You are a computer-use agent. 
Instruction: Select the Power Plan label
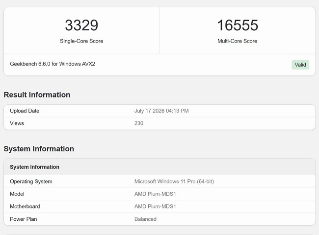coord(24,219)
